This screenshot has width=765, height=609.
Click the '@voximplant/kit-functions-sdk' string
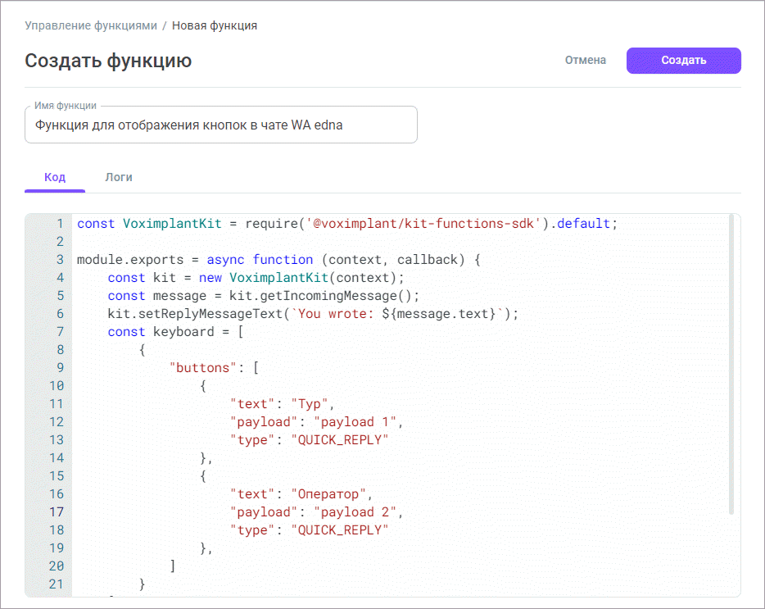coord(423,224)
